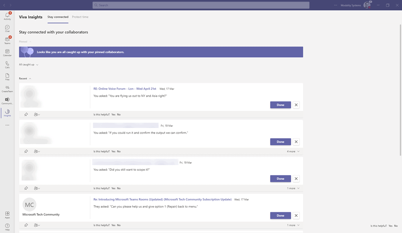402x233 pixels.
Task: Switch to the Protect time tab
Action: click(x=80, y=17)
